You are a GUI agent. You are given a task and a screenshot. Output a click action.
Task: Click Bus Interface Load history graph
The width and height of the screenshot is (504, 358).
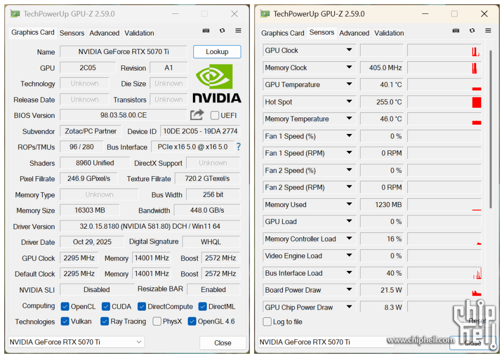point(444,273)
